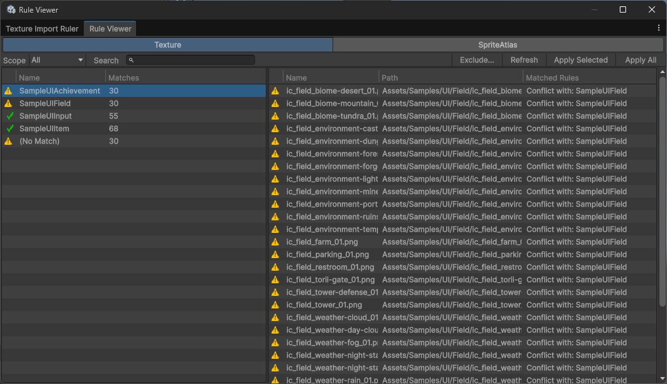Click warning icon for ic_field_biome-tundra_01 row
The width and height of the screenshot is (667, 384).
pos(275,116)
